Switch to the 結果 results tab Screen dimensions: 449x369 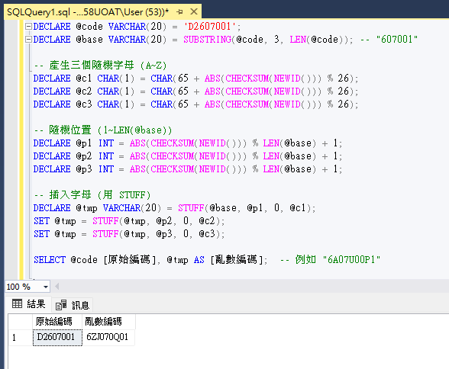pyautogui.click(x=29, y=304)
